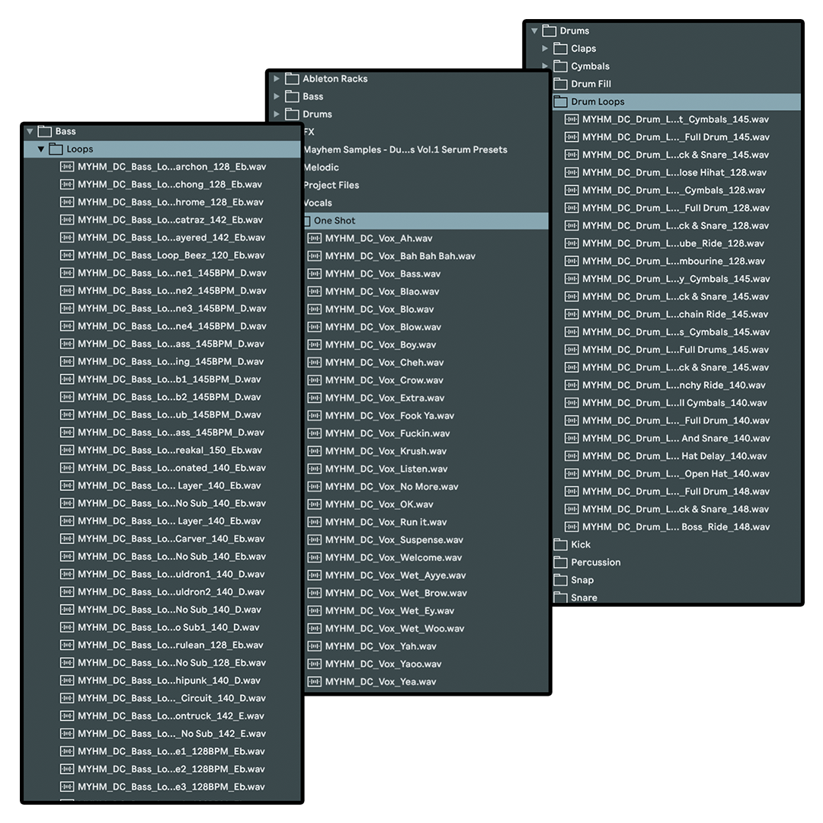Click the Ableton Racks folder icon

292,78
